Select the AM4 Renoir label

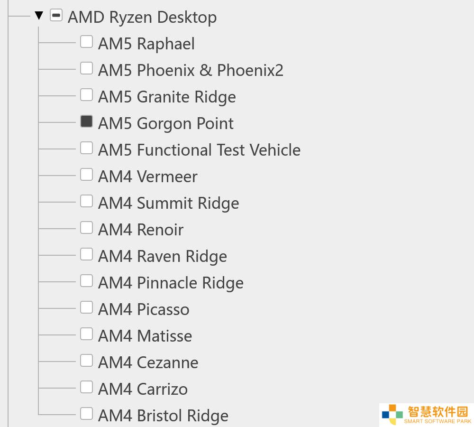point(141,230)
